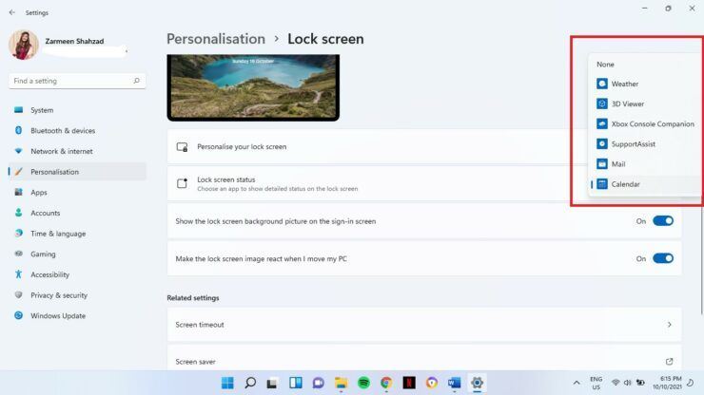Go back to Personalisation breadcrumb
Viewport: 704px width, 395px height.
tap(216, 39)
